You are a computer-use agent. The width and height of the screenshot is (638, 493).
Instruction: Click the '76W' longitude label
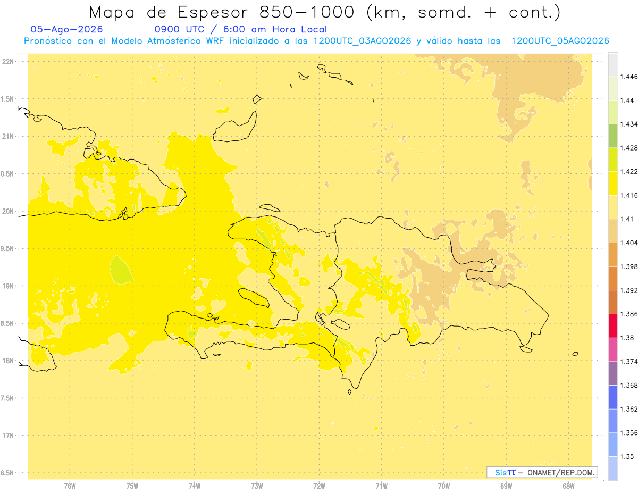[x=70, y=486]
